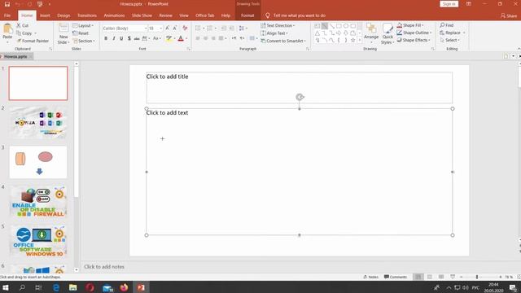521x293 pixels.
Task: Open Windows Start menu
Action: 6,287
